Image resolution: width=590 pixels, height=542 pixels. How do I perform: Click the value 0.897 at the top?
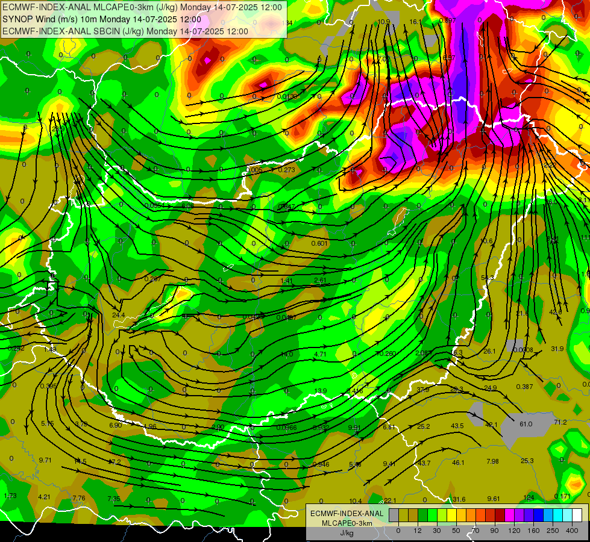448,20
